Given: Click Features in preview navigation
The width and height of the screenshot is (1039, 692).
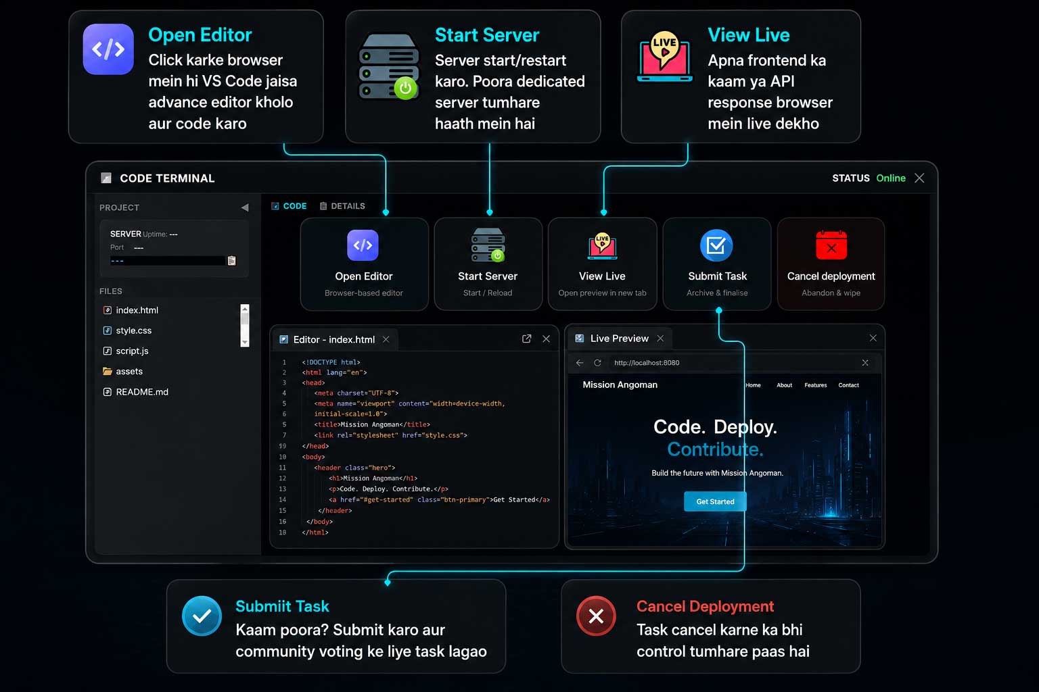Looking at the screenshot, I should [816, 385].
